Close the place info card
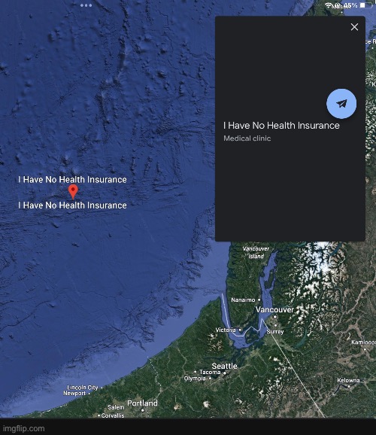The image size is (376, 435). 354,27
